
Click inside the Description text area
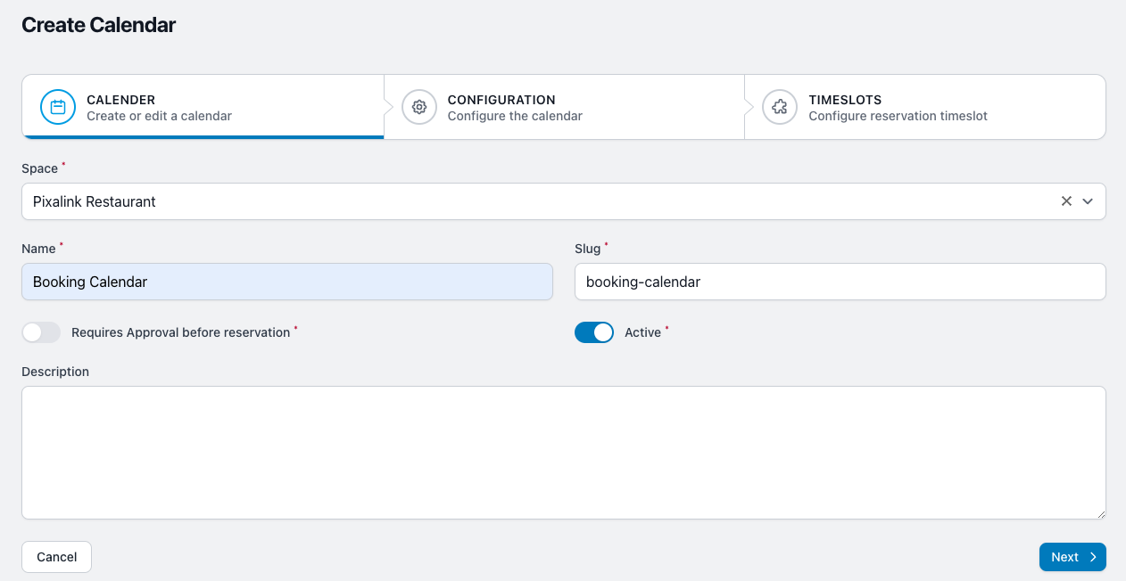pos(564,453)
